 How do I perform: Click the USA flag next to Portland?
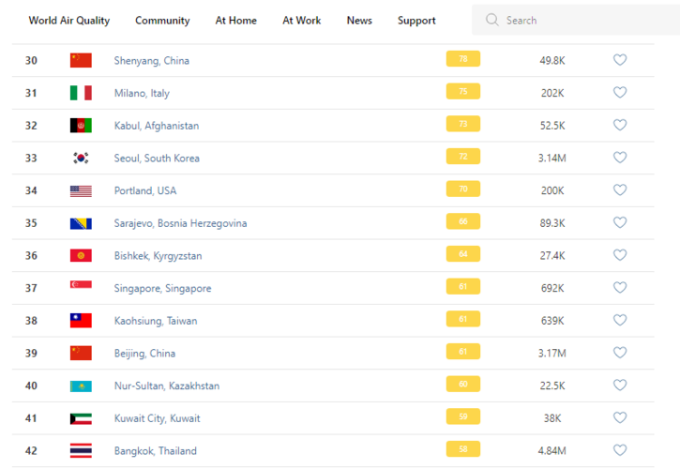click(x=81, y=190)
